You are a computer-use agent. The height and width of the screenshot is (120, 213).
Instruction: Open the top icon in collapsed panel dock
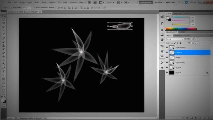(162, 16)
